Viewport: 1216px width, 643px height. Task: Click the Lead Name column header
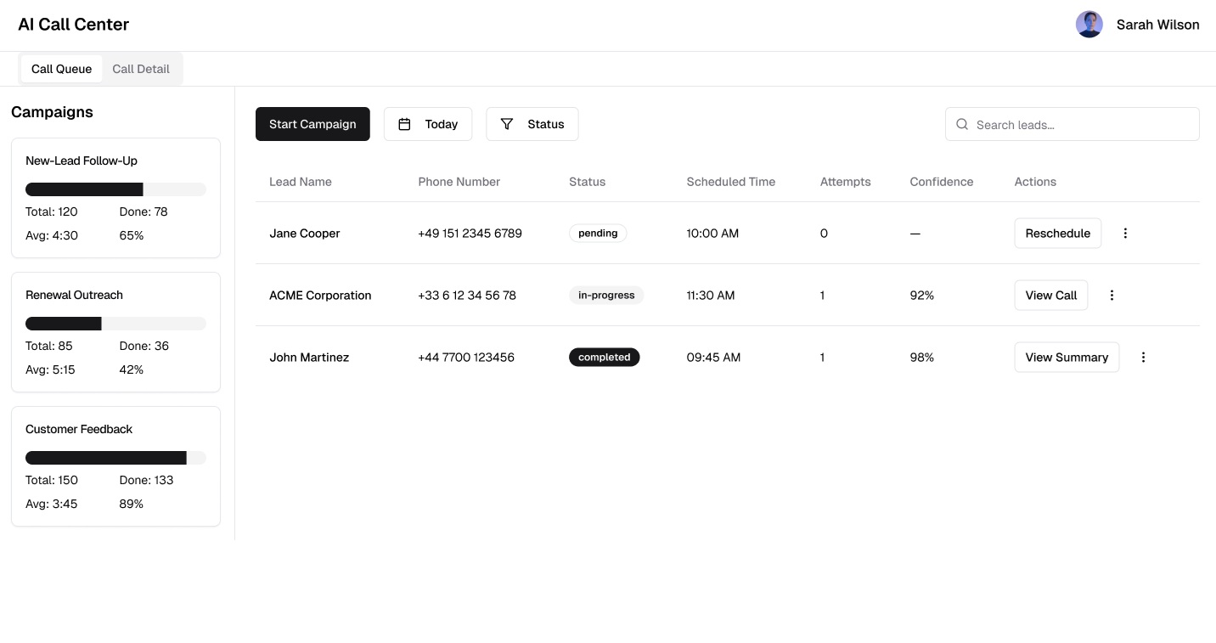coord(301,182)
